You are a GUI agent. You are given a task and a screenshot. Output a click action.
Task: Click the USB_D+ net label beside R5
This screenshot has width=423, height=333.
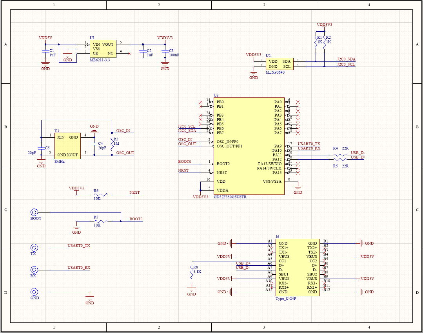(358, 157)
